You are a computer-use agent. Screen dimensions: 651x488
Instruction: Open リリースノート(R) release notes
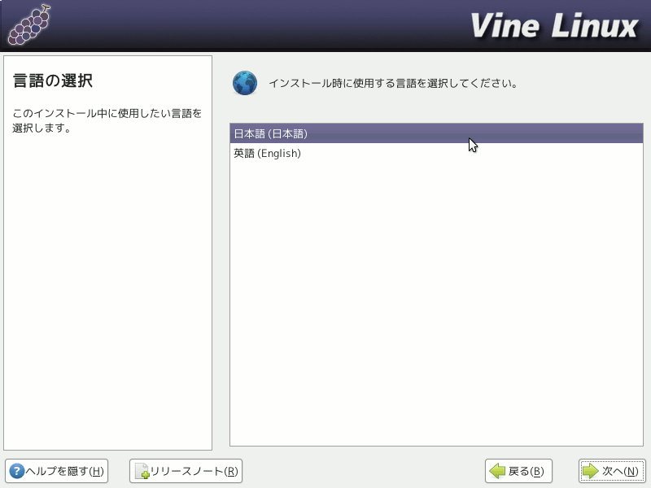[x=186, y=471]
